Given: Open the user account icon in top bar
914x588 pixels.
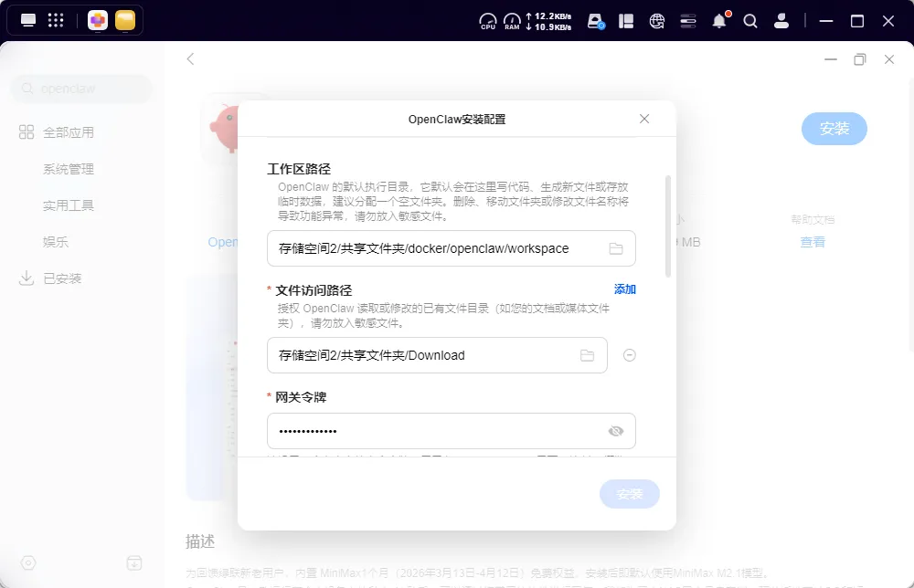Looking at the screenshot, I should [781, 21].
